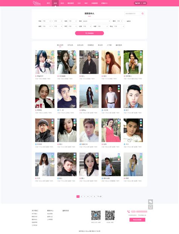Click the blue video badge on the first profile photo

[52, 52]
